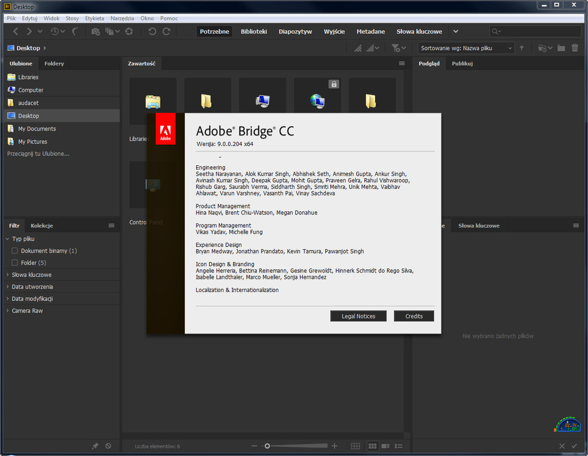Click the Legal Notices button

pos(358,316)
